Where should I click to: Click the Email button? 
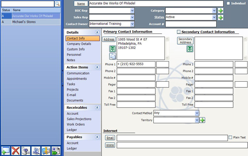[110, 138]
